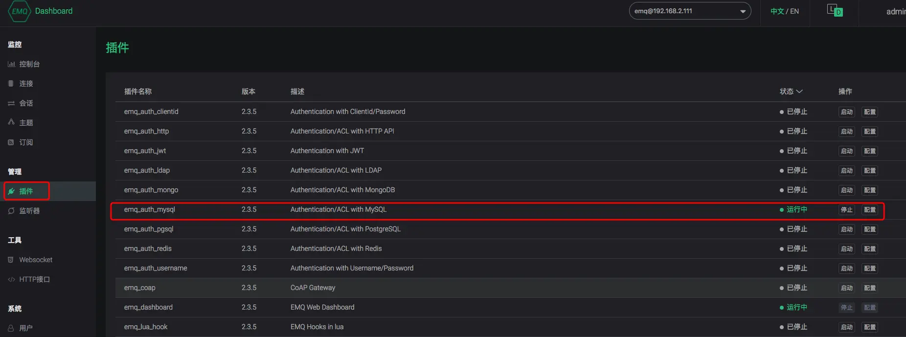Start the emq_auth_http plugin
This screenshot has width=906, height=337.
[846, 132]
